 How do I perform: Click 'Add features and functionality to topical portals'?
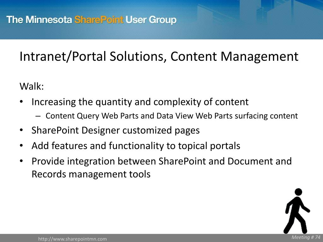pos(136,146)
